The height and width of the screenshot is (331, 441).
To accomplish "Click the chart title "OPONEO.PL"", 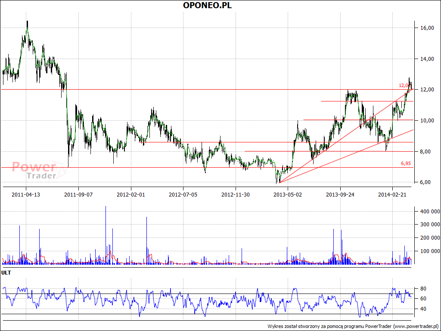I will 208,5.
